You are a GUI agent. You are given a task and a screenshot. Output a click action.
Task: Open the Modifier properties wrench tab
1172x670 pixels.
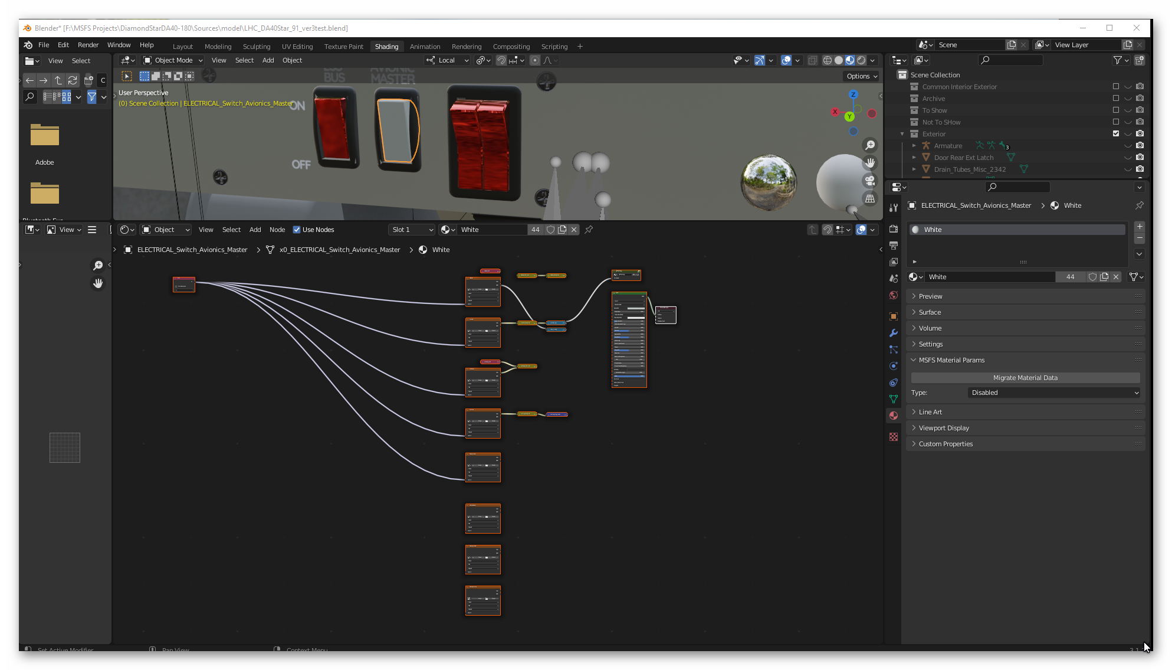pyautogui.click(x=894, y=333)
